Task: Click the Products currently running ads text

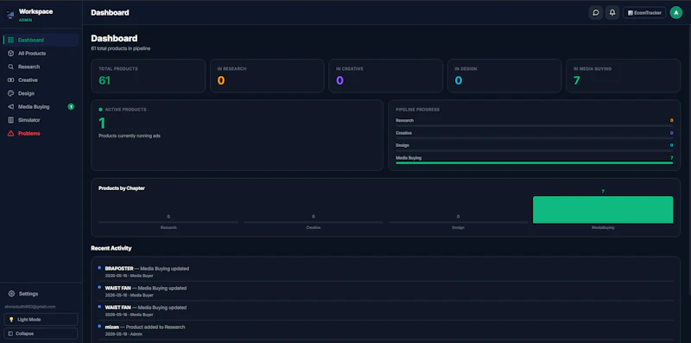Action: pyautogui.click(x=130, y=136)
